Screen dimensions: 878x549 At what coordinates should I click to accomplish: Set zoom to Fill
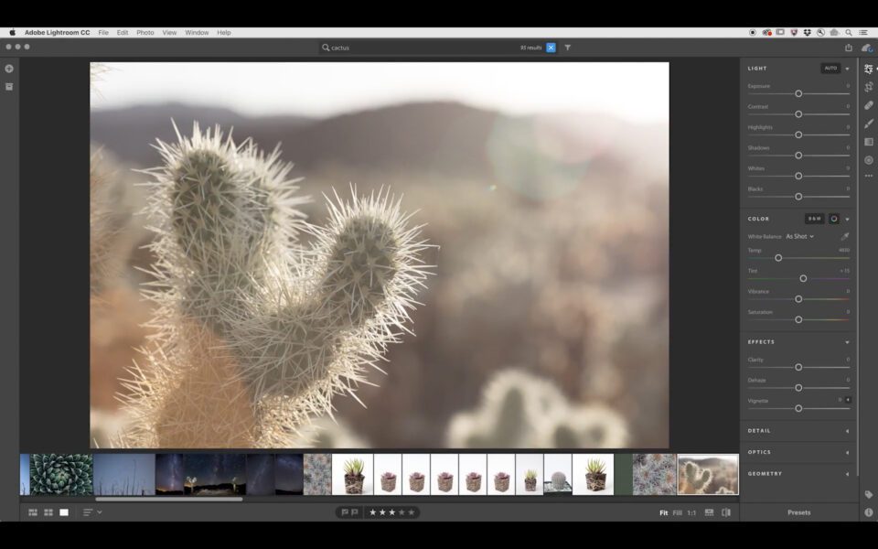[x=677, y=512]
